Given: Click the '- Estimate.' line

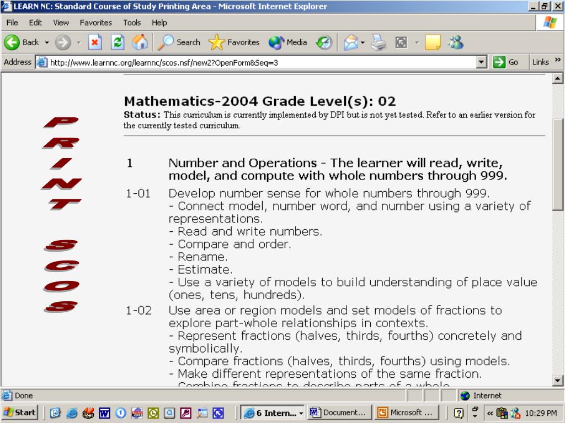Looking at the screenshot, I should pyautogui.click(x=201, y=269).
